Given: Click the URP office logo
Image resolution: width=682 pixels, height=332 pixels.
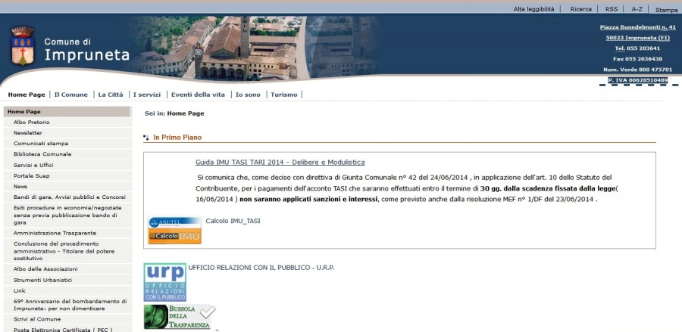Looking at the screenshot, I should pos(164,282).
